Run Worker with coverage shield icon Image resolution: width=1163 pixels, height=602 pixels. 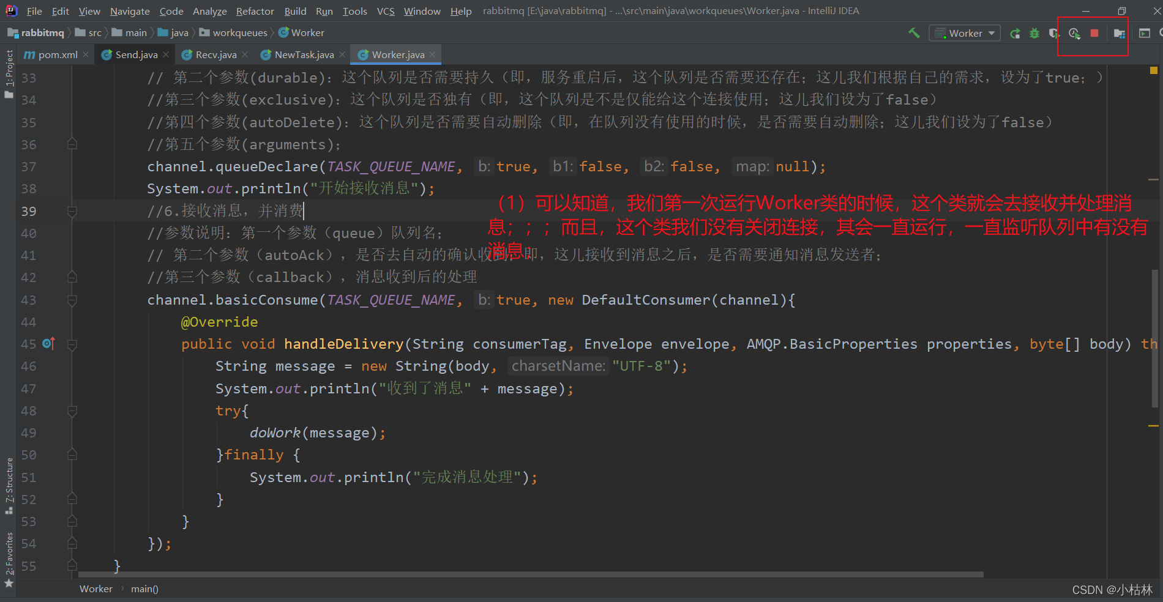pos(1053,34)
